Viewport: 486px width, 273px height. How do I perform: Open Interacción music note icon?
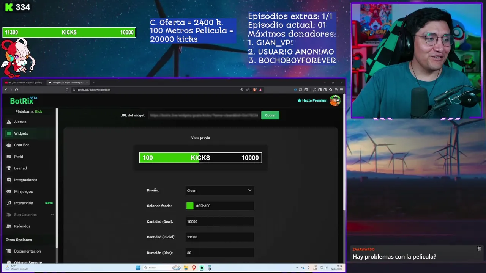pos(9,203)
